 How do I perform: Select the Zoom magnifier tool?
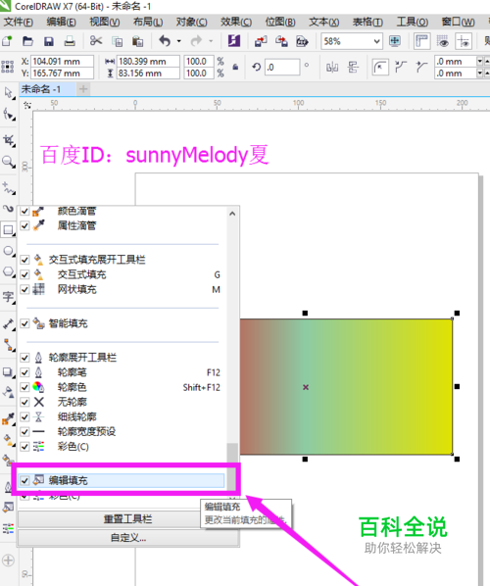pyautogui.click(x=9, y=162)
